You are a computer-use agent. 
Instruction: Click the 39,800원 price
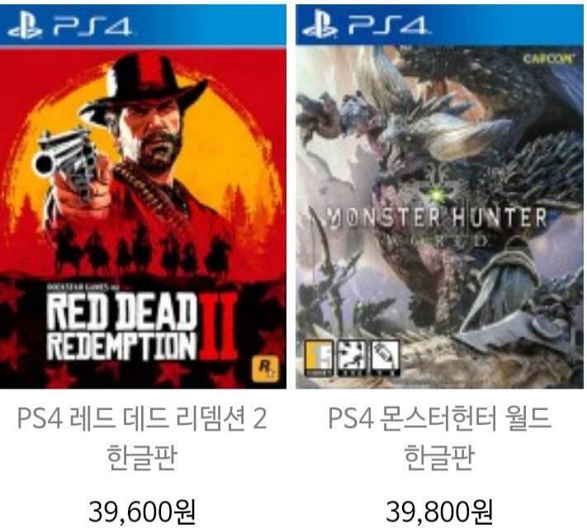[439, 511]
